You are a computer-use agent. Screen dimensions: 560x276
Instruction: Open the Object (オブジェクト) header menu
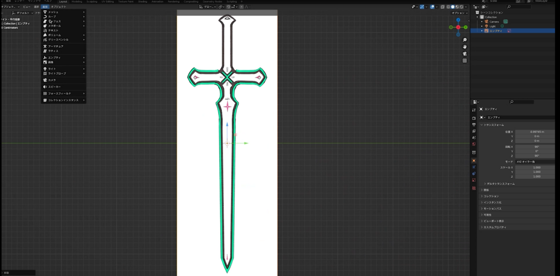(58, 7)
